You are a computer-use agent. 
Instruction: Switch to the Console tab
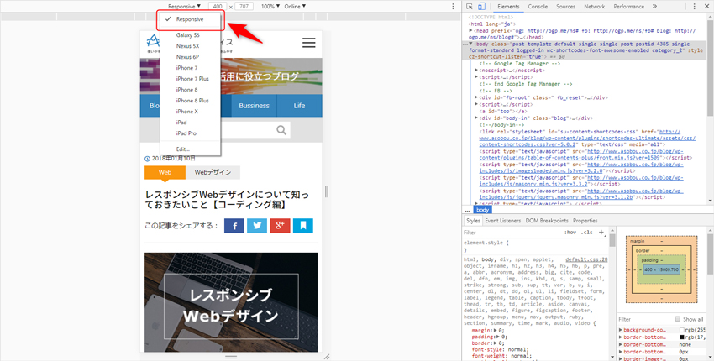tap(538, 7)
